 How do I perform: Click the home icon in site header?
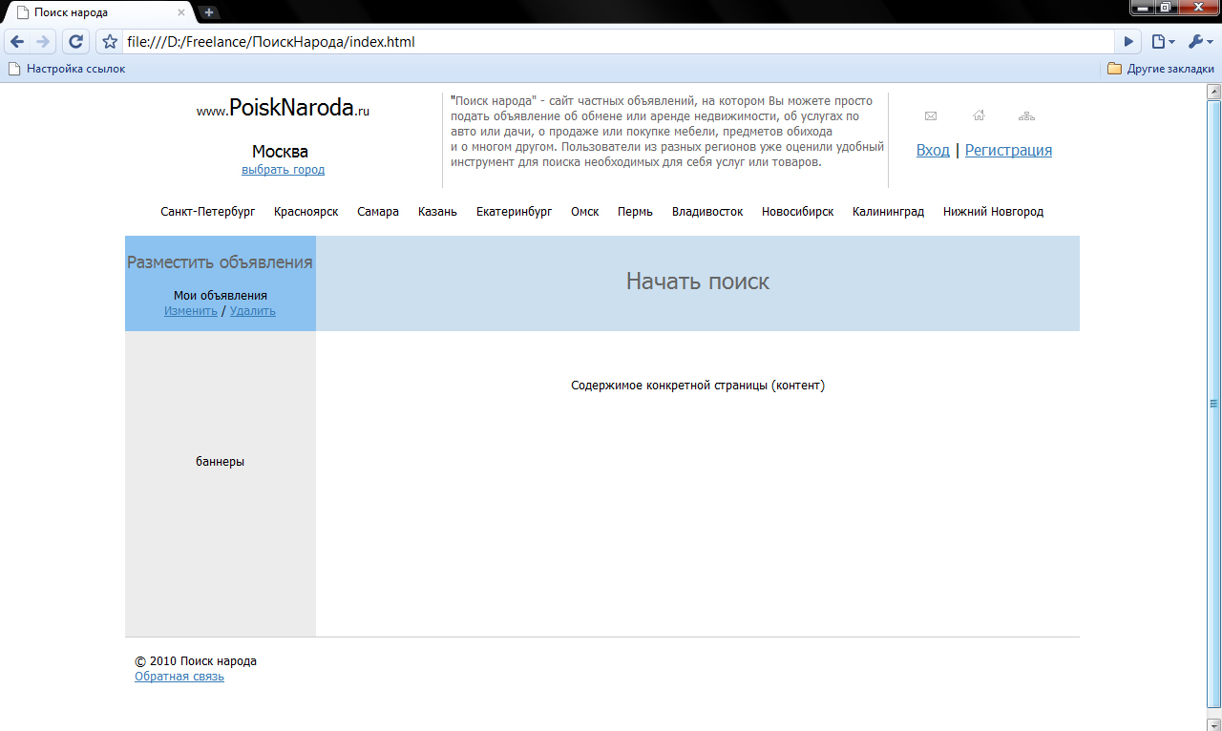point(979,116)
